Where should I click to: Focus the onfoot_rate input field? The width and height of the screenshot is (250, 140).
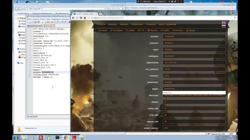click(194, 108)
